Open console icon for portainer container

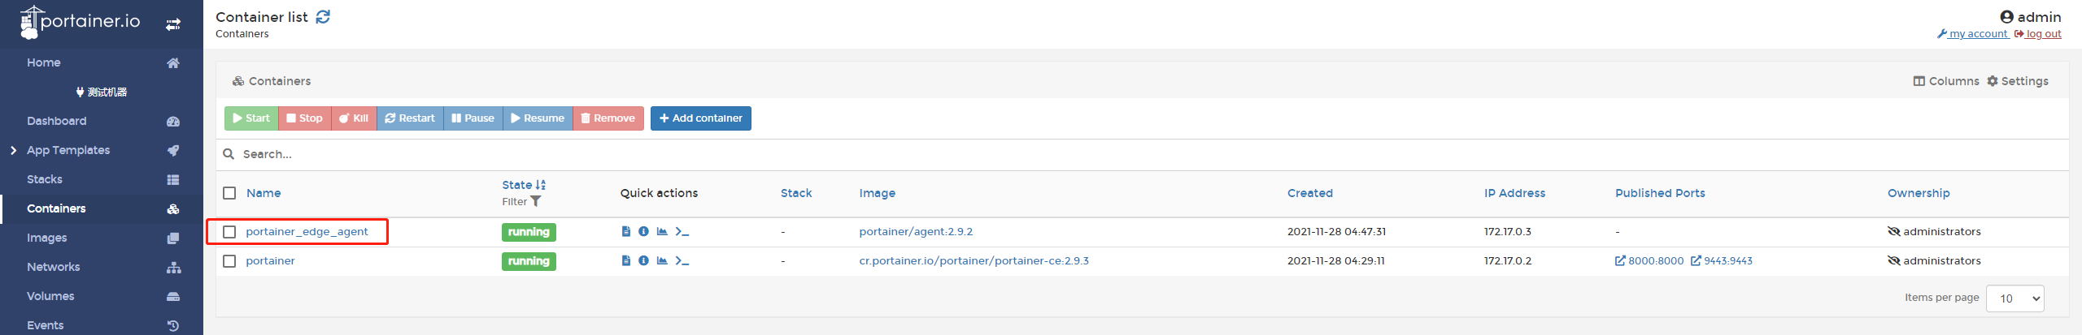(682, 261)
